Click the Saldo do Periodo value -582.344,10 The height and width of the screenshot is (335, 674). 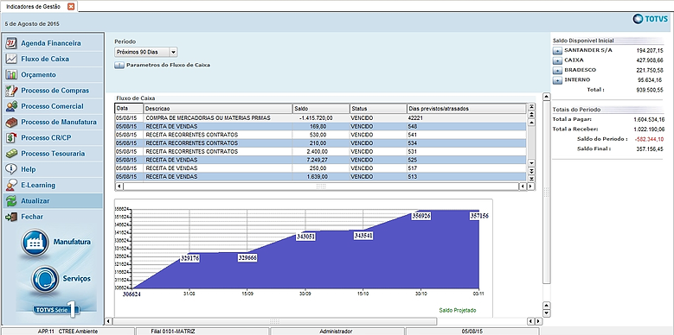pyautogui.click(x=649, y=139)
